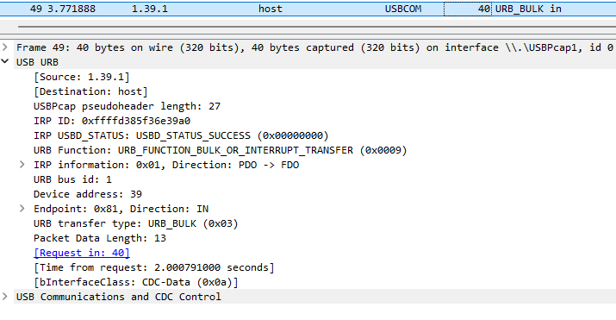This screenshot has height=320, width=616.
Task: Expand the IRP information field
Action: (x=22, y=165)
